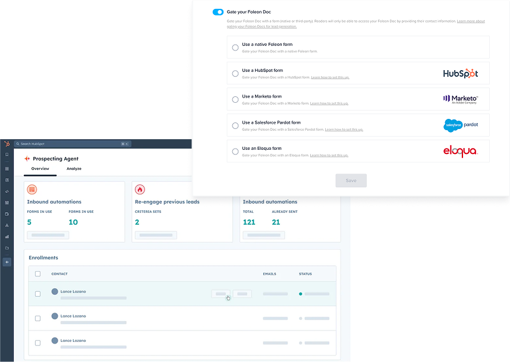The height and width of the screenshot is (362, 510).
Task: Click the highlighted Breeze sparkle icon in sidebar
Action: coord(7,262)
